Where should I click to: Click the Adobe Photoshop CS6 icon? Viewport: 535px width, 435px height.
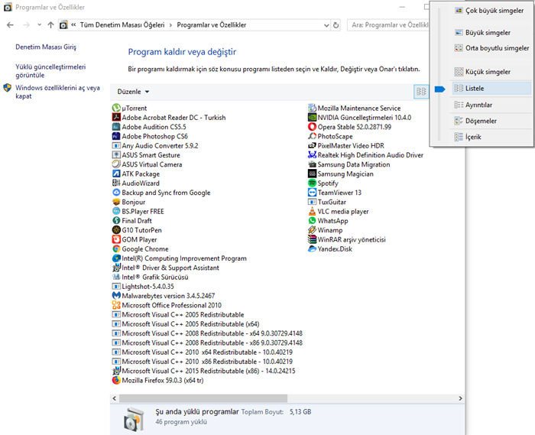(x=116, y=136)
